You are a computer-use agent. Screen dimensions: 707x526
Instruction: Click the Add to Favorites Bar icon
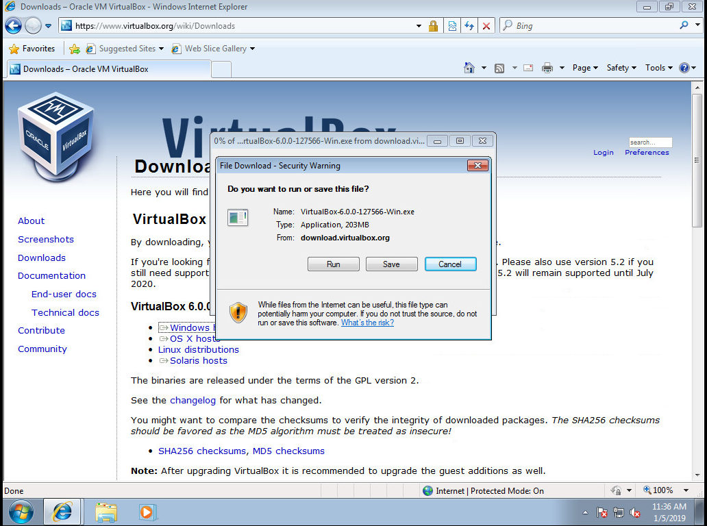[75, 49]
